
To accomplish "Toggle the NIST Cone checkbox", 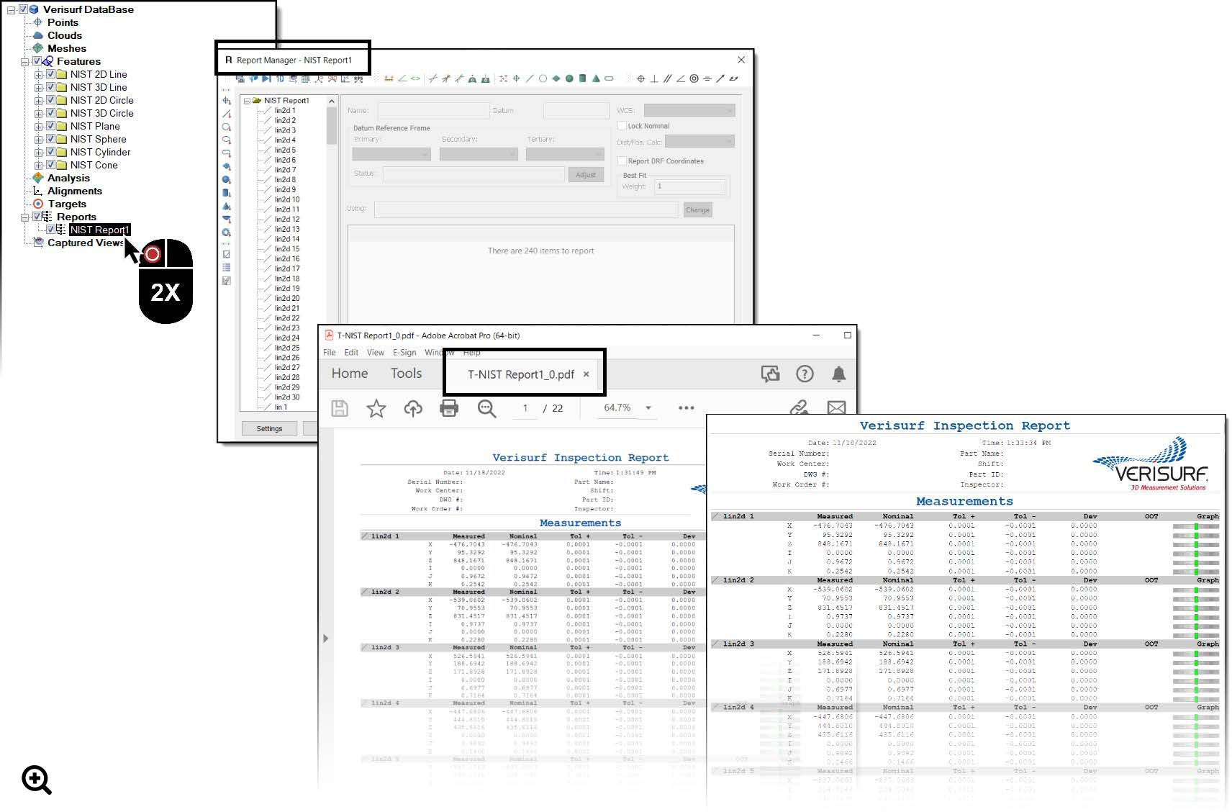I will click(50, 165).
